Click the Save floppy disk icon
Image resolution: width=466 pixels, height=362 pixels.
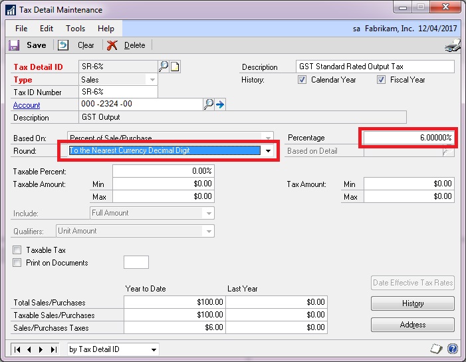tap(14, 45)
